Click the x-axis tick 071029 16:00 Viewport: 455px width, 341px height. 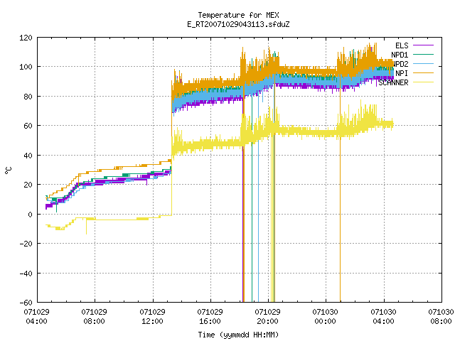click(x=210, y=317)
